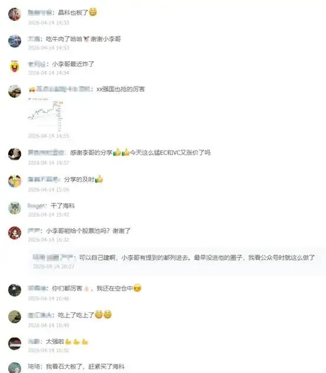Viewport: 326px width, 373px height.
Task: Click the comment 小李哥能给个股票池吗
Action: click(x=88, y=231)
